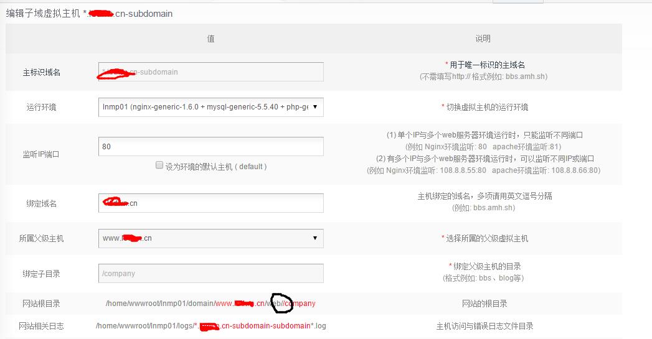Expand the 所属父级主机 dropdown list

(210, 238)
